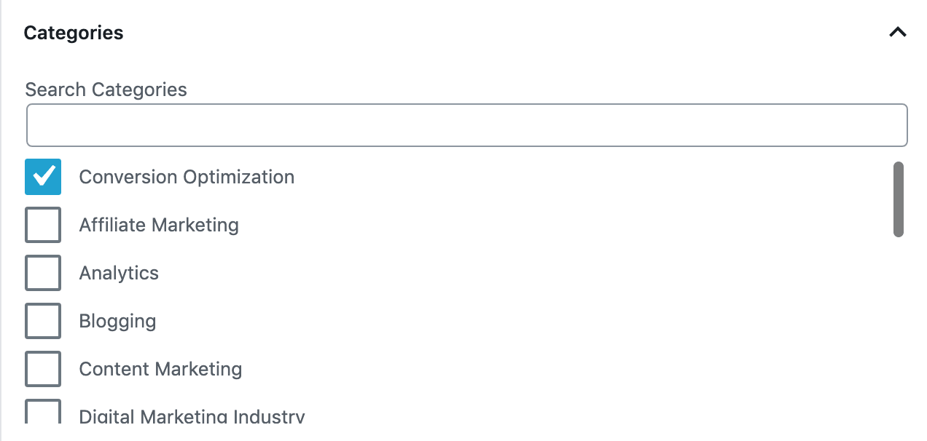Click the Analytics category label
The height and width of the screenshot is (441, 927).
119,273
